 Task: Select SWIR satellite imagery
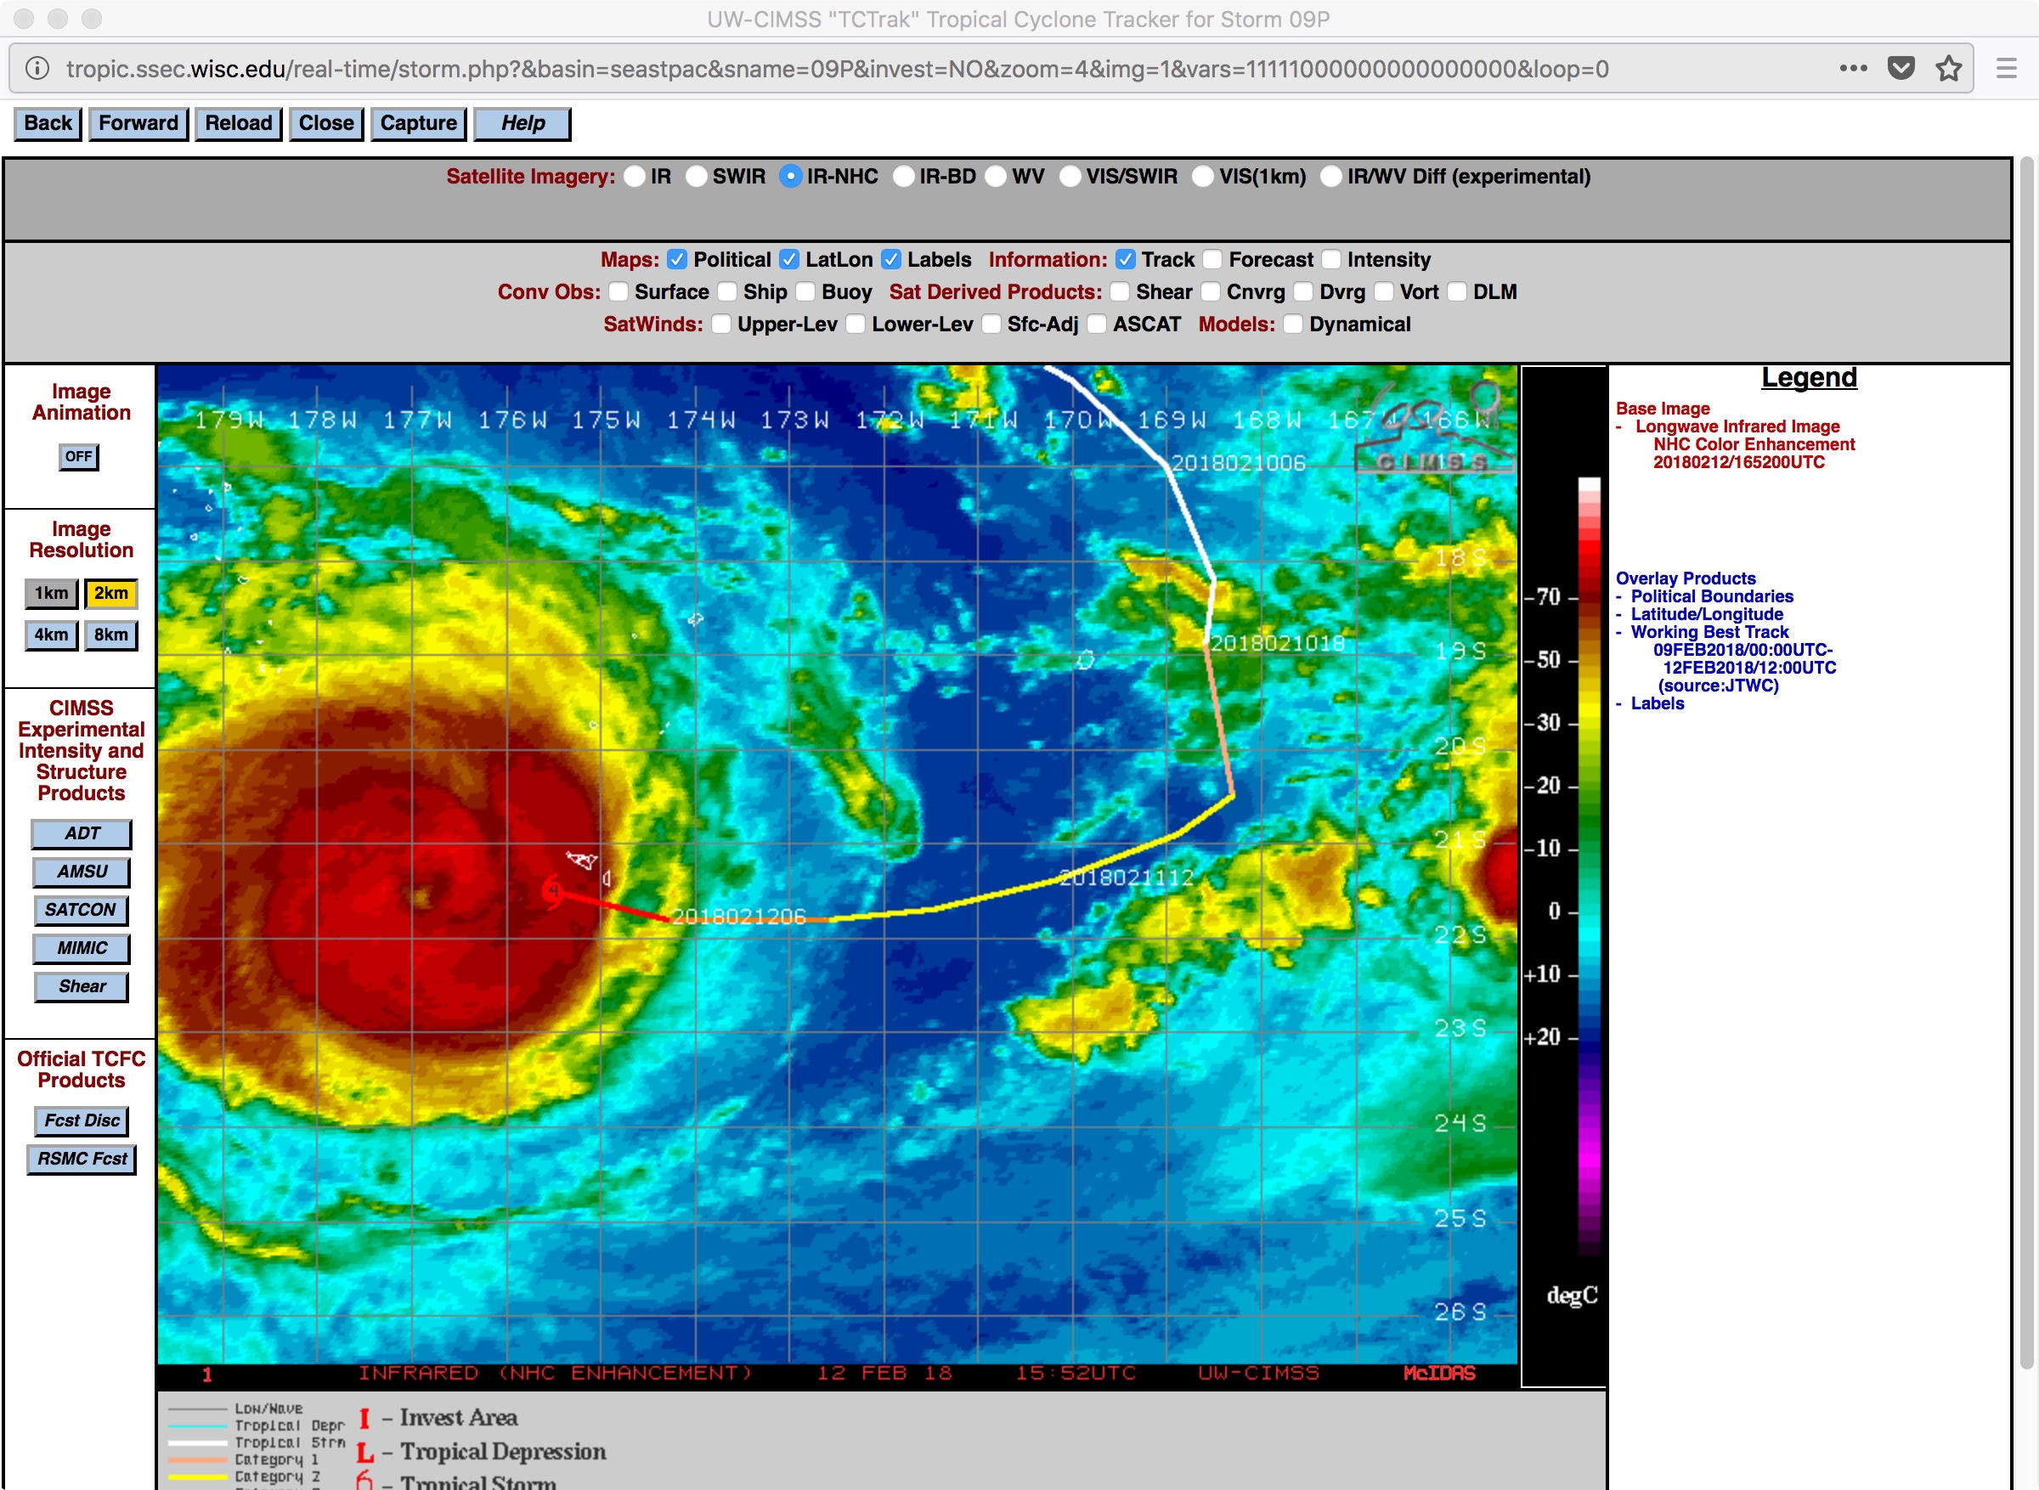tap(696, 177)
